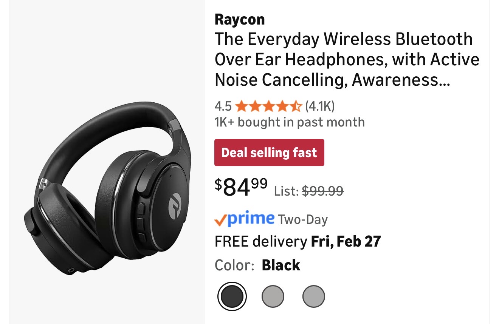Image resolution: width=499 pixels, height=324 pixels.
Task: Click the Two-Day shipping label
Action: tap(303, 220)
